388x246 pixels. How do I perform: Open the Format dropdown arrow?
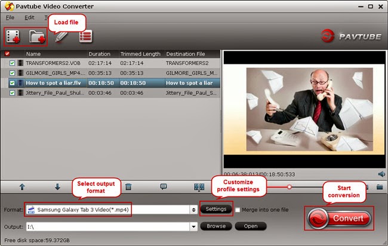pyautogui.click(x=193, y=210)
